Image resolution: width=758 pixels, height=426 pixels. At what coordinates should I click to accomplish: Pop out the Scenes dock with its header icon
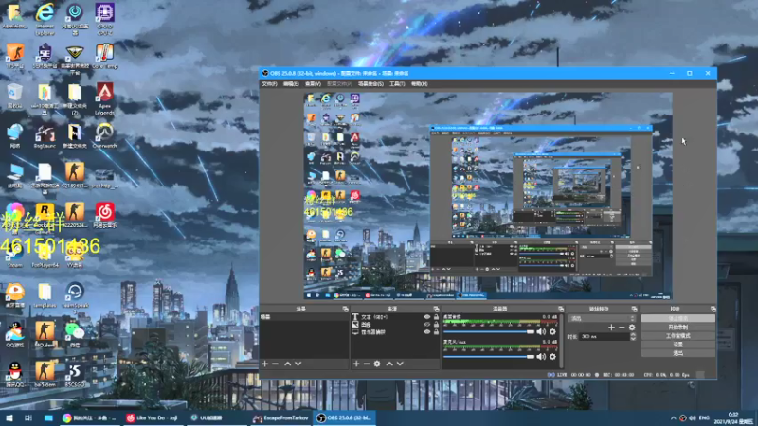[x=345, y=309]
